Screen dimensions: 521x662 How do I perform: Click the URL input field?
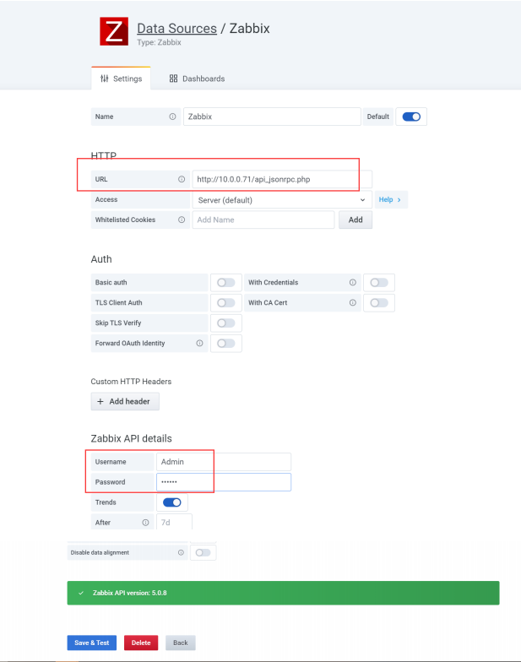click(x=282, y=179)
